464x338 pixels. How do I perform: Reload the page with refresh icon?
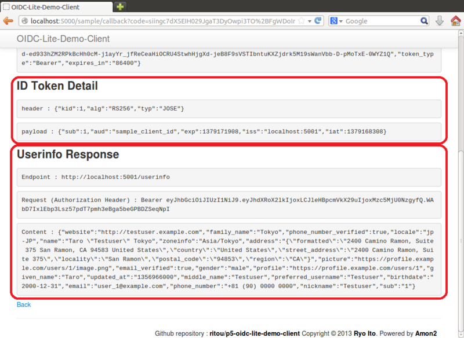pos(318,21)
